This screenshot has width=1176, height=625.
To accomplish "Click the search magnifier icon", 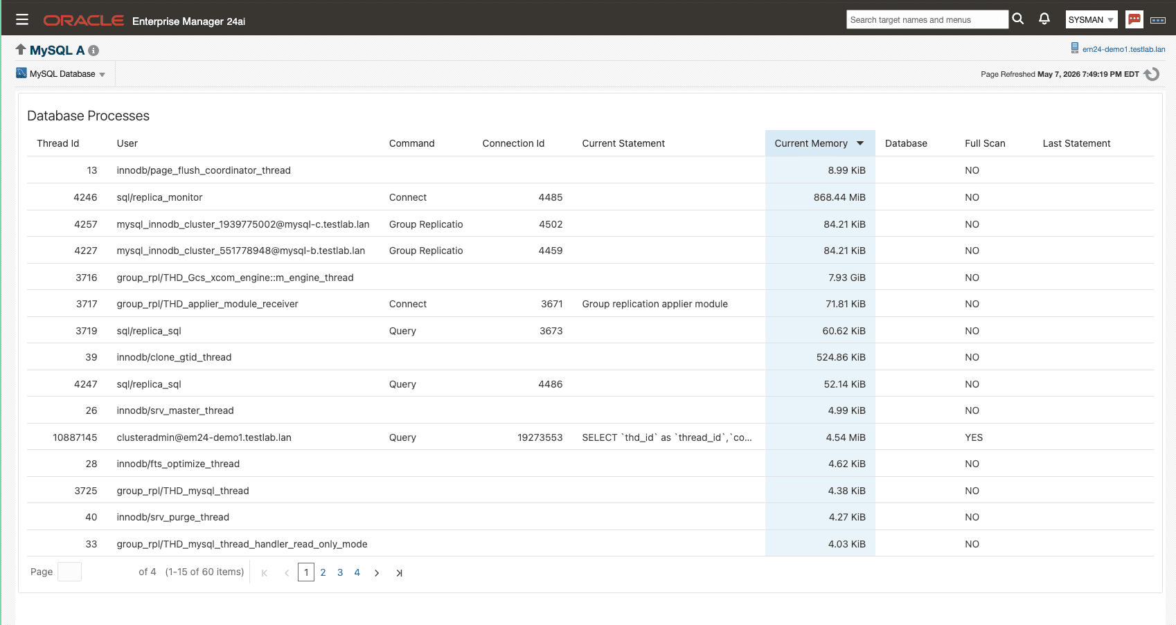I will tap(1018, 19).
